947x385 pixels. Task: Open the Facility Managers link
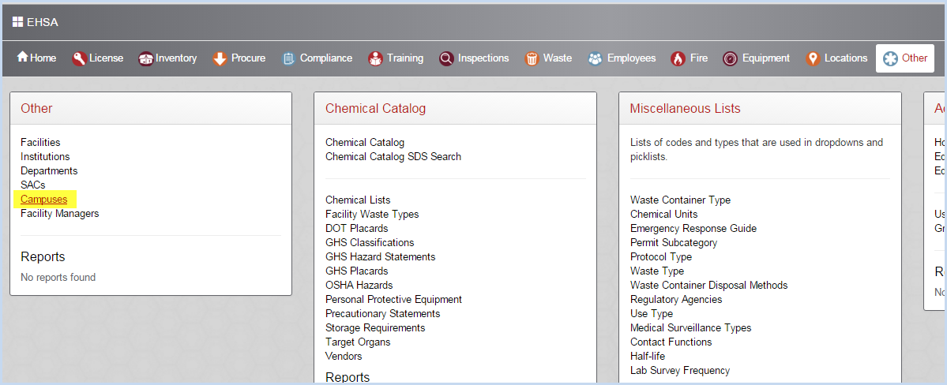click(x=60, y=214)
